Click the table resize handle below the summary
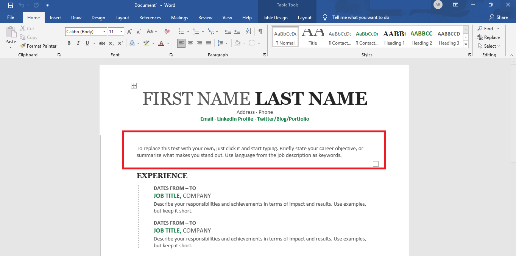The height and width of the screenshot is (256, 516). click(x=376, y=164)
